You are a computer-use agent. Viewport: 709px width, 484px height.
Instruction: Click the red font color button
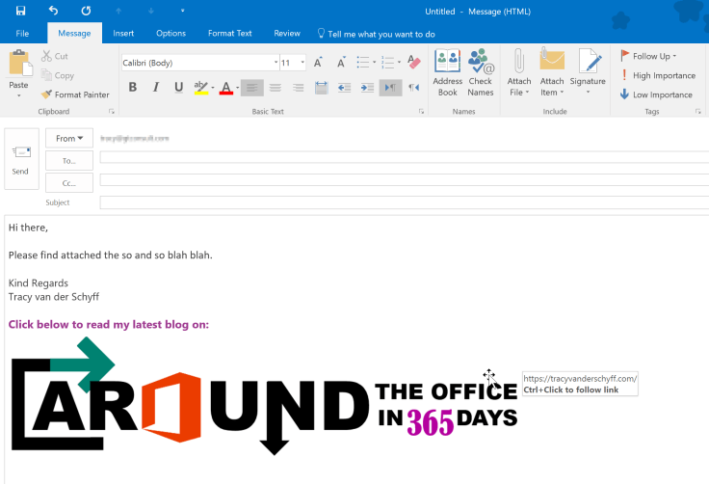224,88
